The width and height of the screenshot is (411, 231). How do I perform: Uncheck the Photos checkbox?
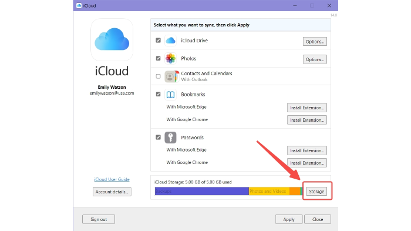pyautogui.click(x=158, y=58)
